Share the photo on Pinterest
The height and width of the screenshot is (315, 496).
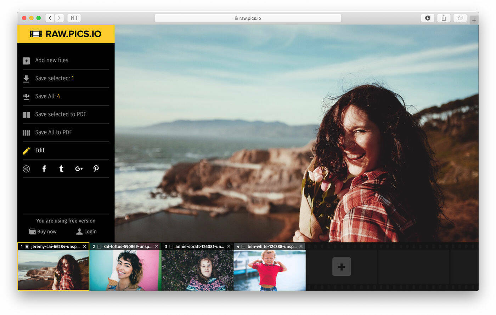[96, 169]
